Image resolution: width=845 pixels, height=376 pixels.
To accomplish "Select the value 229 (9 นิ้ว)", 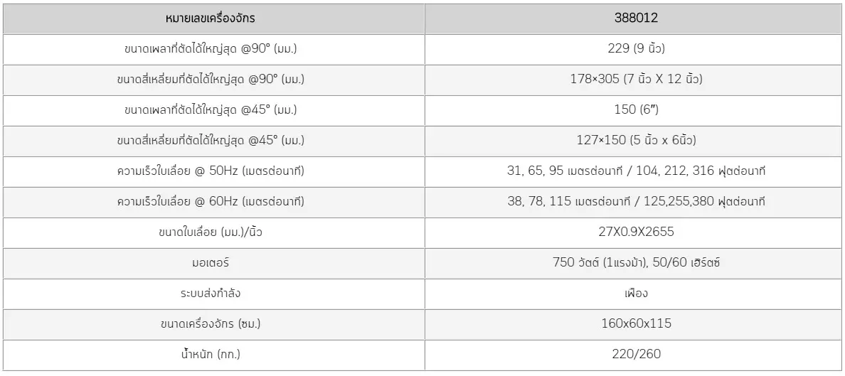I will point(636,49).
